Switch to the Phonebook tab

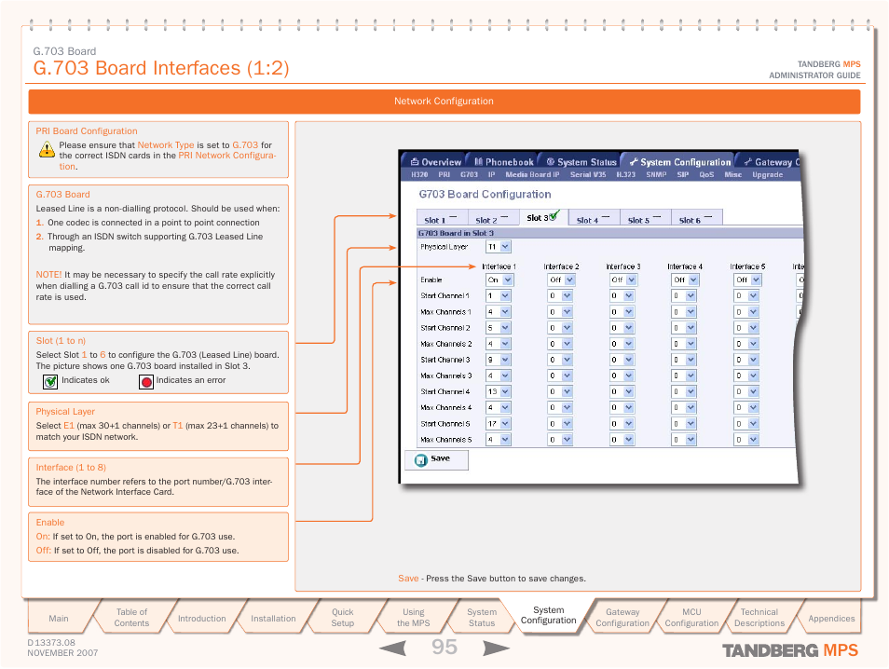[x=503, y=161]
